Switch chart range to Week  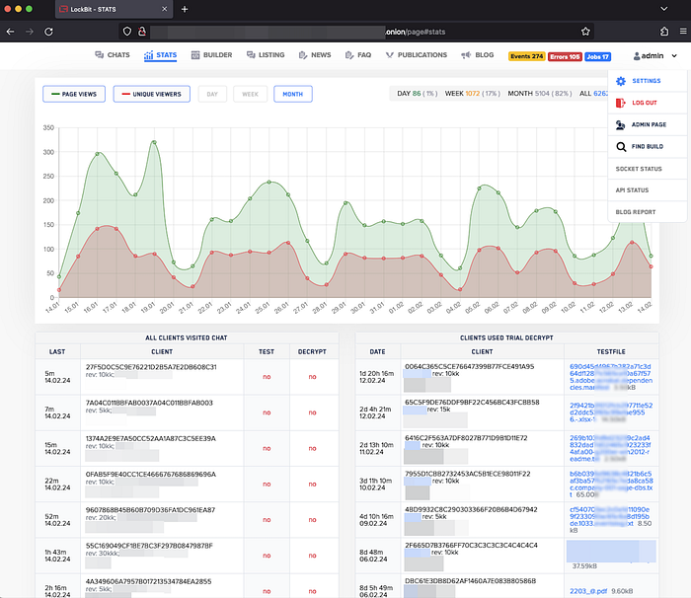[x=251, y=95]
